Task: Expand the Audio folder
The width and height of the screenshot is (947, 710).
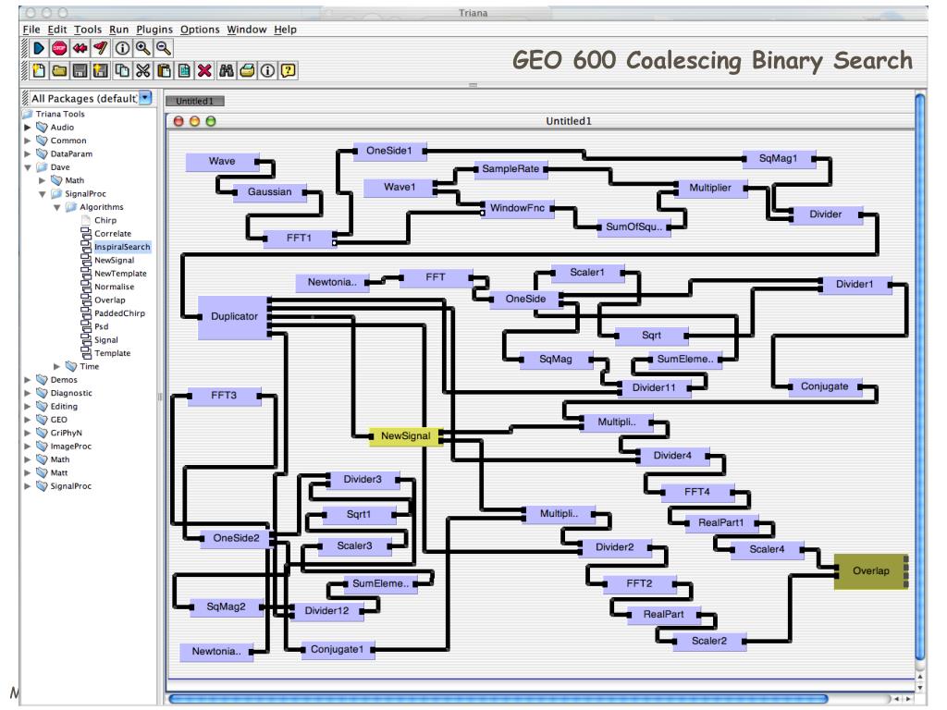Action: [x=27, y=128]
